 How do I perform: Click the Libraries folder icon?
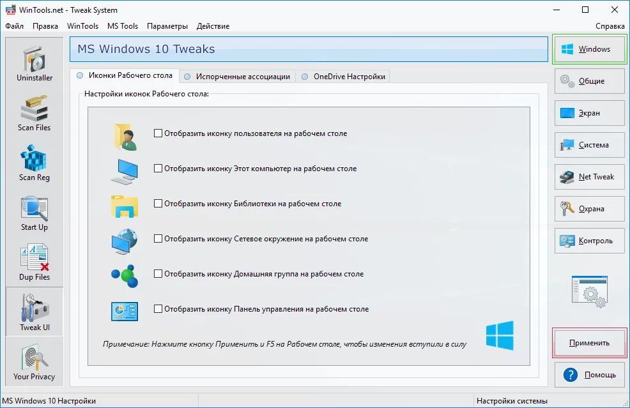[x=125, y=206]
